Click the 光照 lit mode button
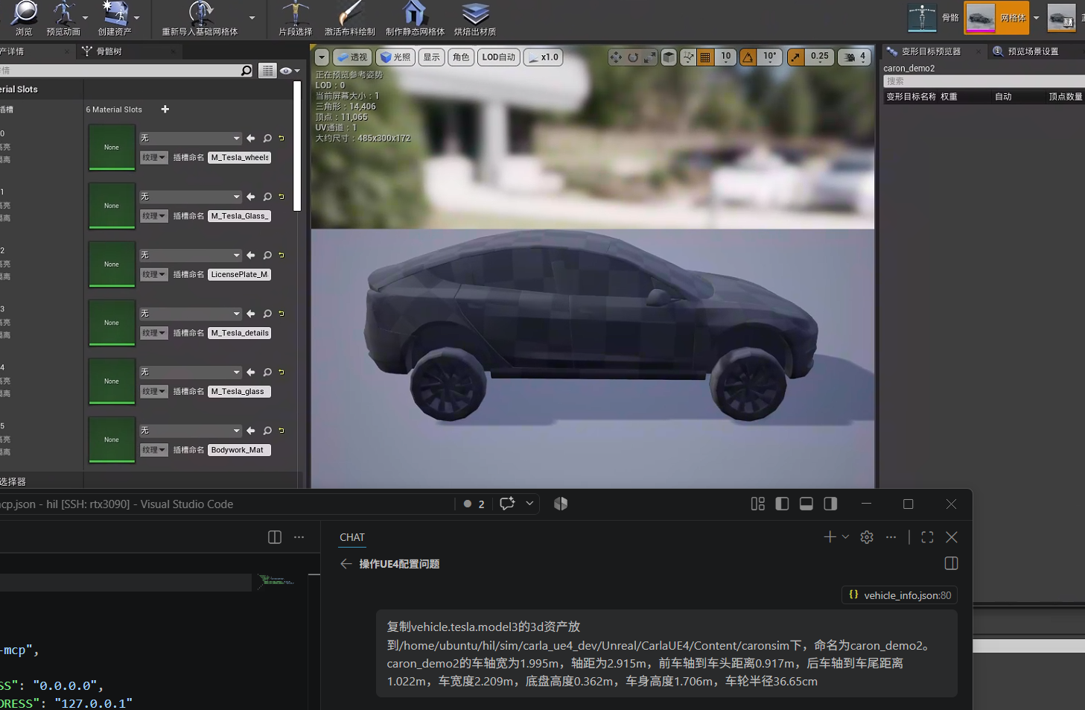 (395, 57)
